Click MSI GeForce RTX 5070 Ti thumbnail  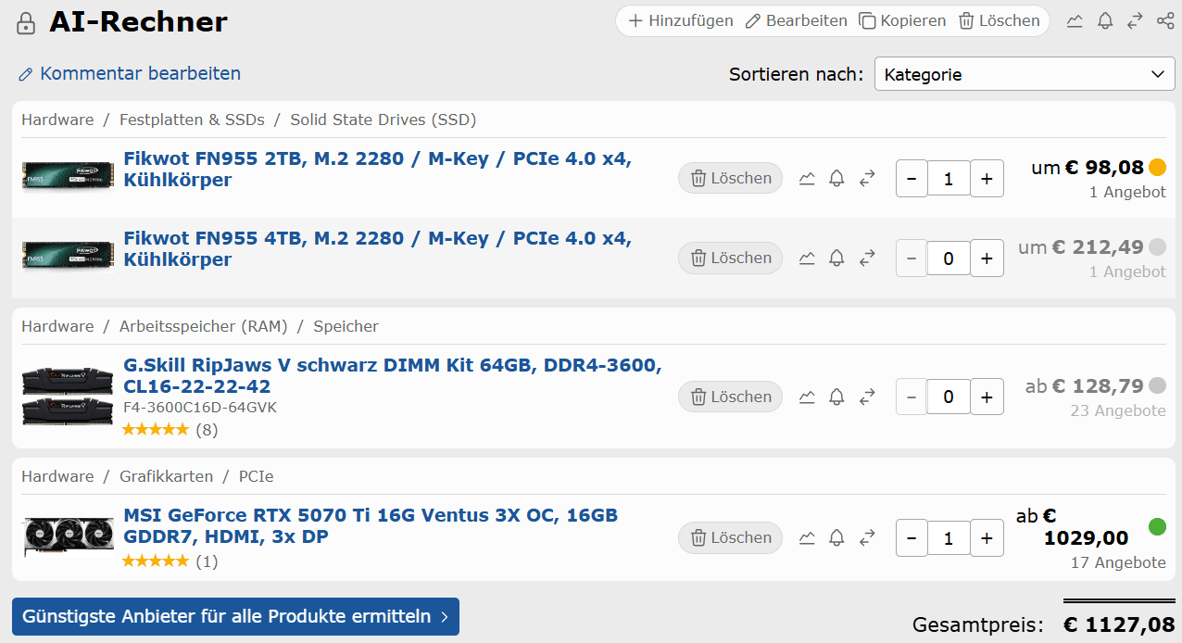[69, 537]
